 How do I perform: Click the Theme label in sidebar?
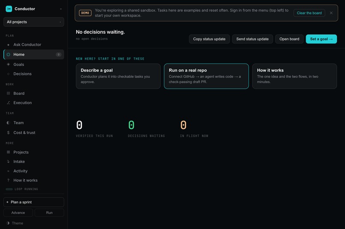18,223
